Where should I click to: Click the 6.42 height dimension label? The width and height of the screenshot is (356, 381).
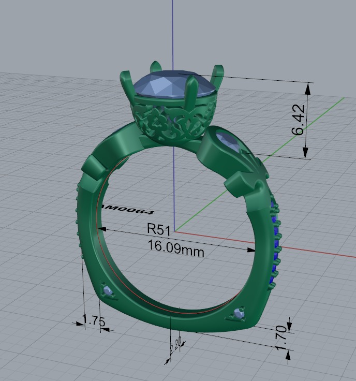(x=298, y=120)
